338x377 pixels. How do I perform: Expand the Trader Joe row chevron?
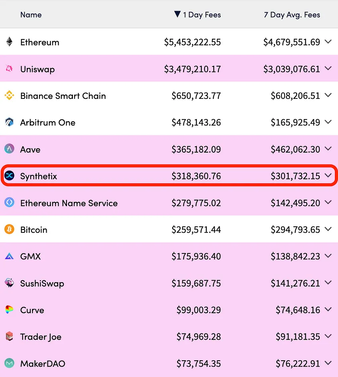(328, 336)
